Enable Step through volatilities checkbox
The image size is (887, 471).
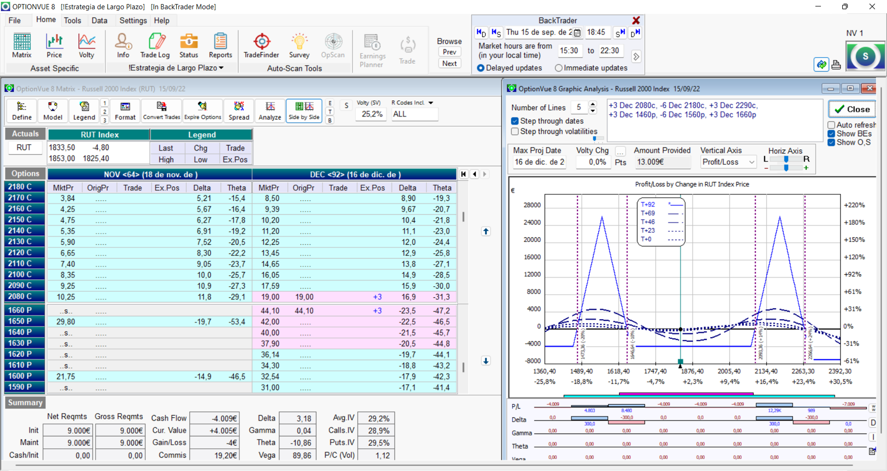click(x=515, y=132)
